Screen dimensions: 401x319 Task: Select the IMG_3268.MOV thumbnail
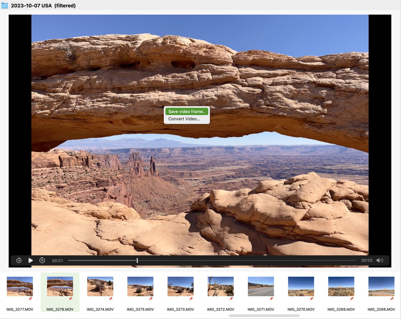(381, 286)
